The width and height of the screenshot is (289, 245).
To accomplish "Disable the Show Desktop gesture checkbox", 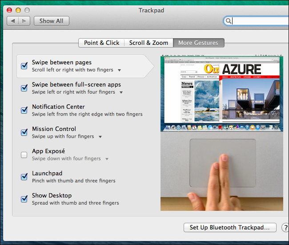I will coord(24,199).
